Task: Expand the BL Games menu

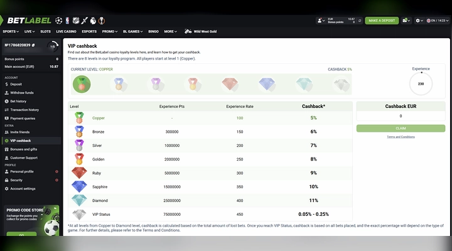Action: click(132, 31)
